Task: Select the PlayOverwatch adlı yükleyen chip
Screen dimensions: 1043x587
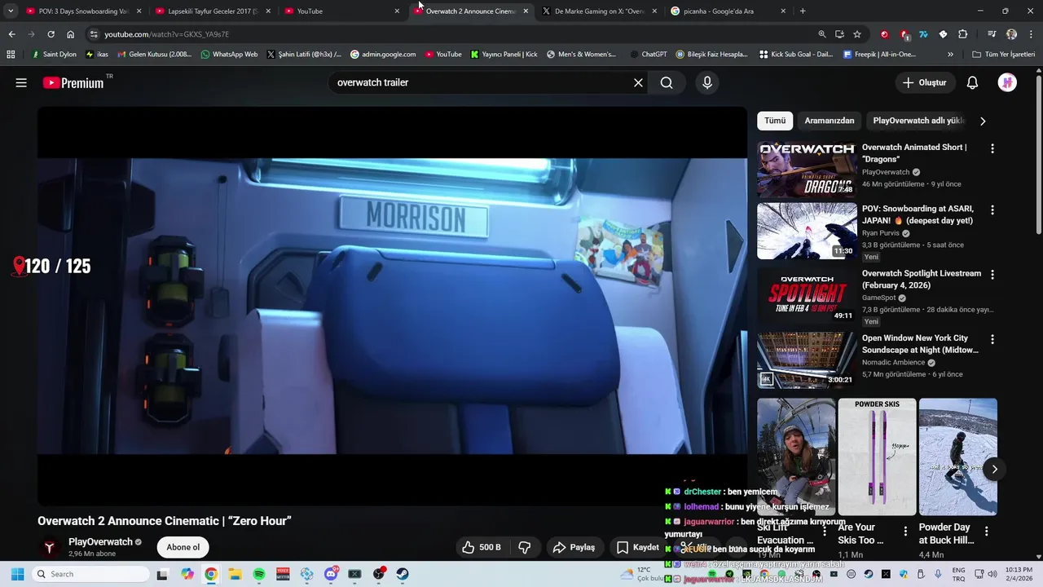Action: [x=918, y=121]
